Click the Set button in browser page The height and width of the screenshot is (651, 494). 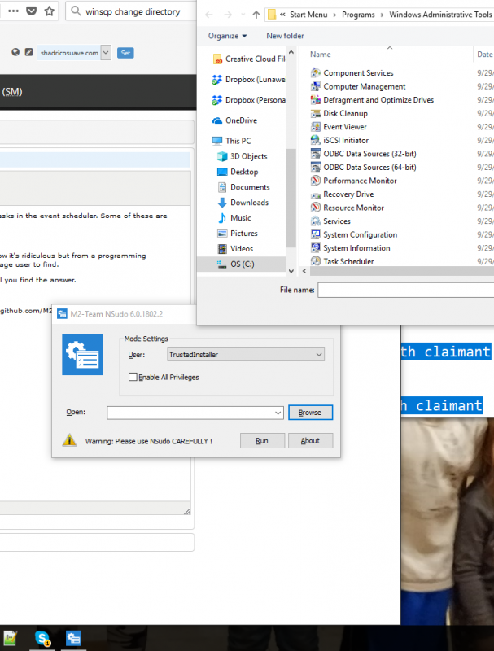coord(125,53)
